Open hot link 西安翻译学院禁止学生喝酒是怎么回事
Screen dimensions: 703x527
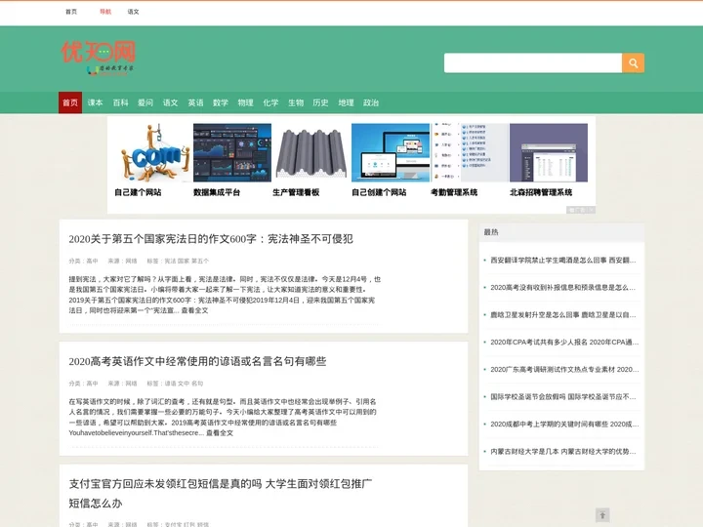pos(563,261)
